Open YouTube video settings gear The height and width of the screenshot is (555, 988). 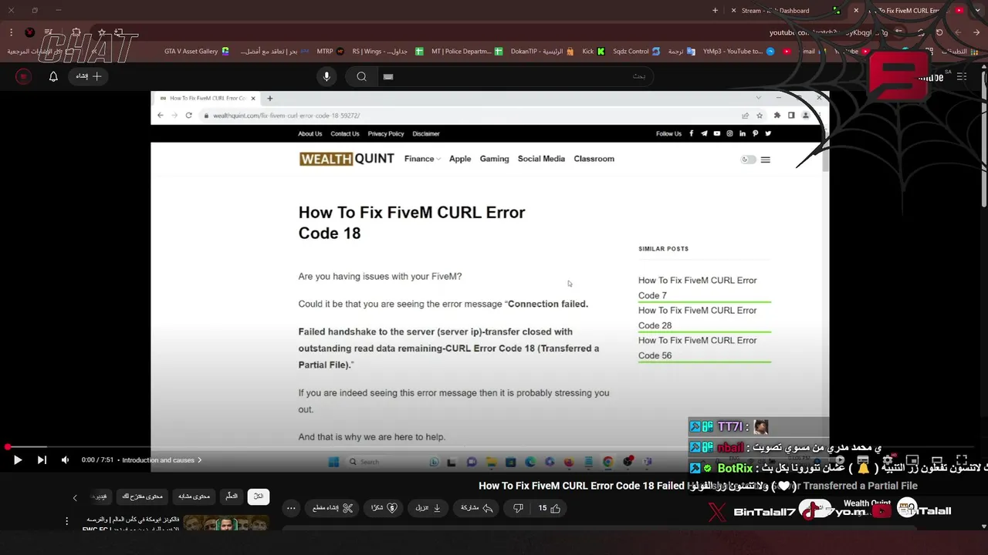(x=888, y=460)
